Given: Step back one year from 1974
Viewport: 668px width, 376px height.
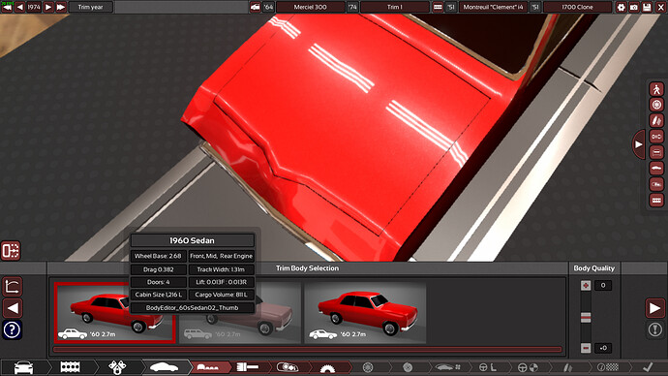Looking at the screenshot, I should (19, 7).
